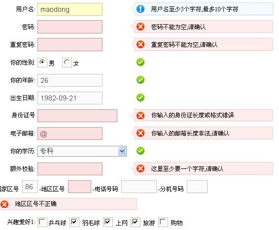Viewport: 279px width, 230px height.
Task: Click the 出生日期 field showing 1982-09-21
Action: point(70,98)
